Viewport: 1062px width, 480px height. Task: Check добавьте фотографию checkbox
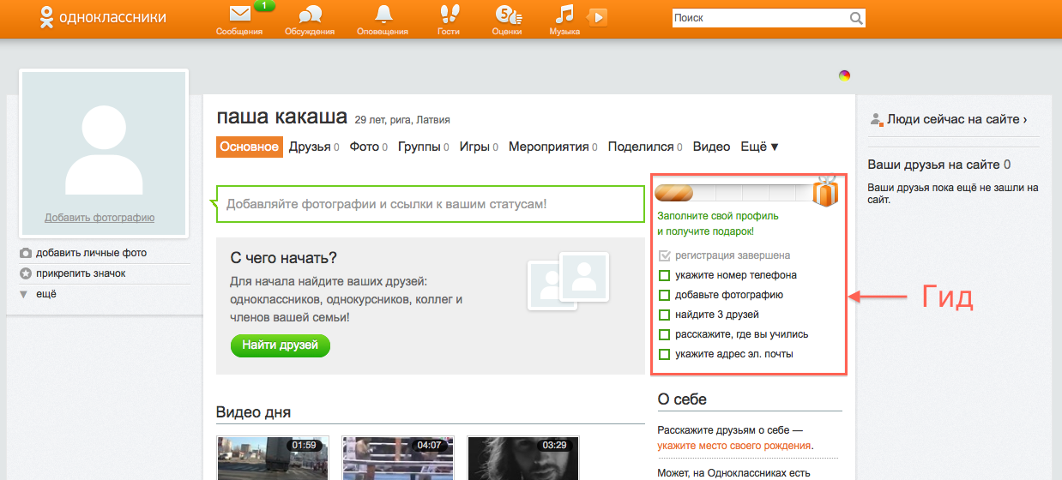[x=664, y=295]
